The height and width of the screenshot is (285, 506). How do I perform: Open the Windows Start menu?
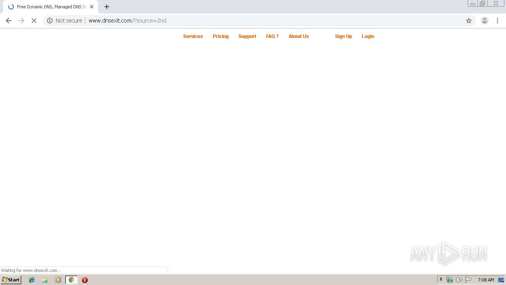[x=11, y=280]
